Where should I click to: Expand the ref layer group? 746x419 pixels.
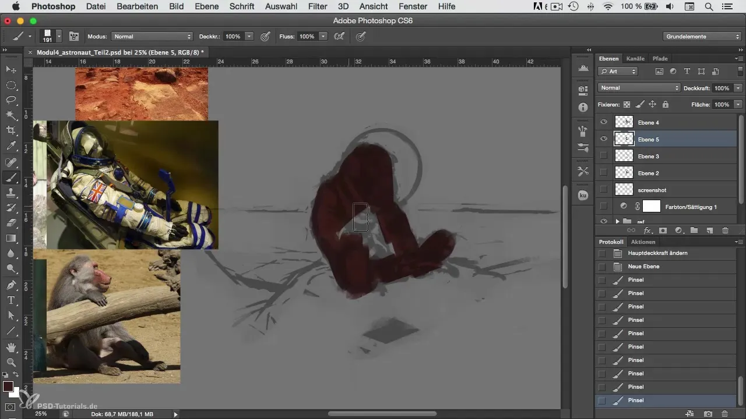pos(617,222)
